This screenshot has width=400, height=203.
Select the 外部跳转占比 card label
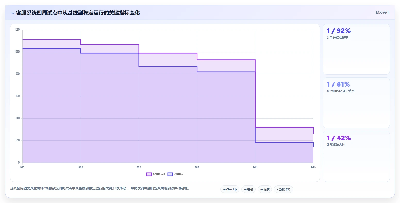(x=336, y=145)
